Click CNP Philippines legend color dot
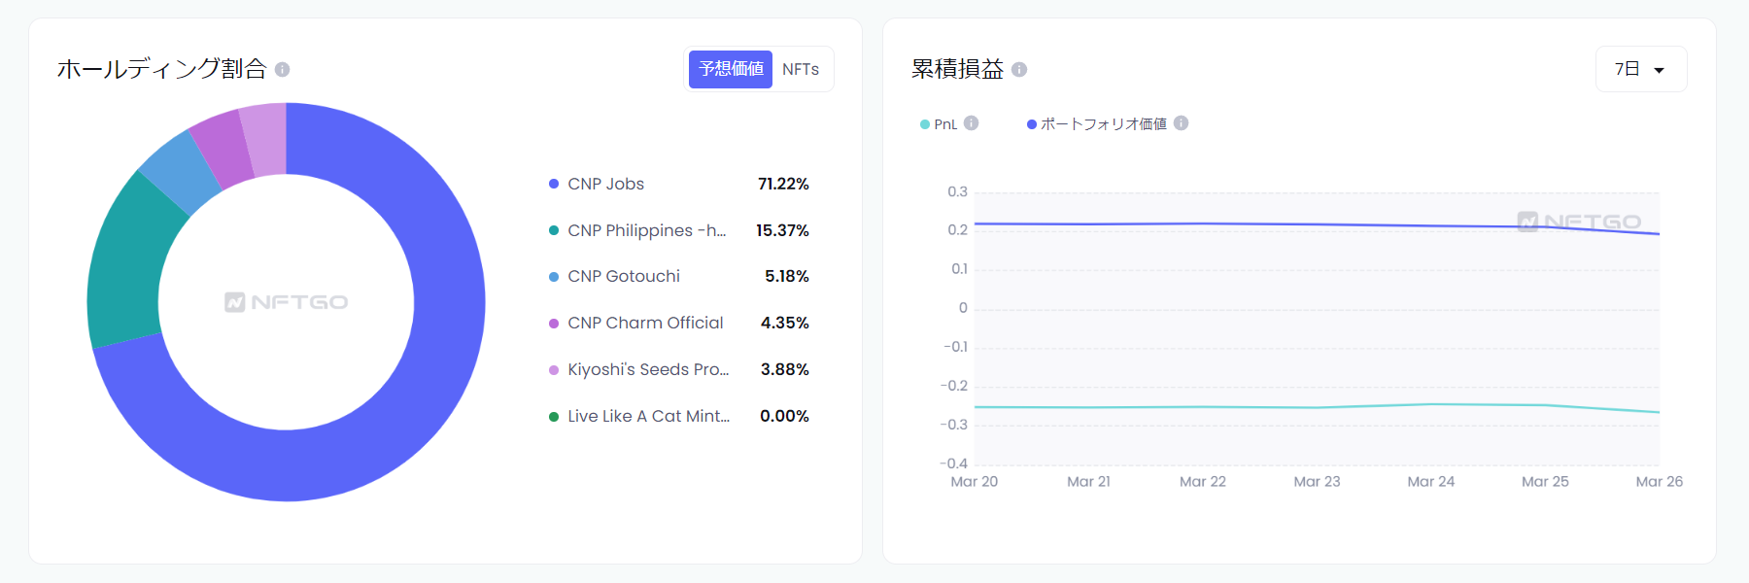The height and width of the screenshot is (583, 1749). pos(554,230)
